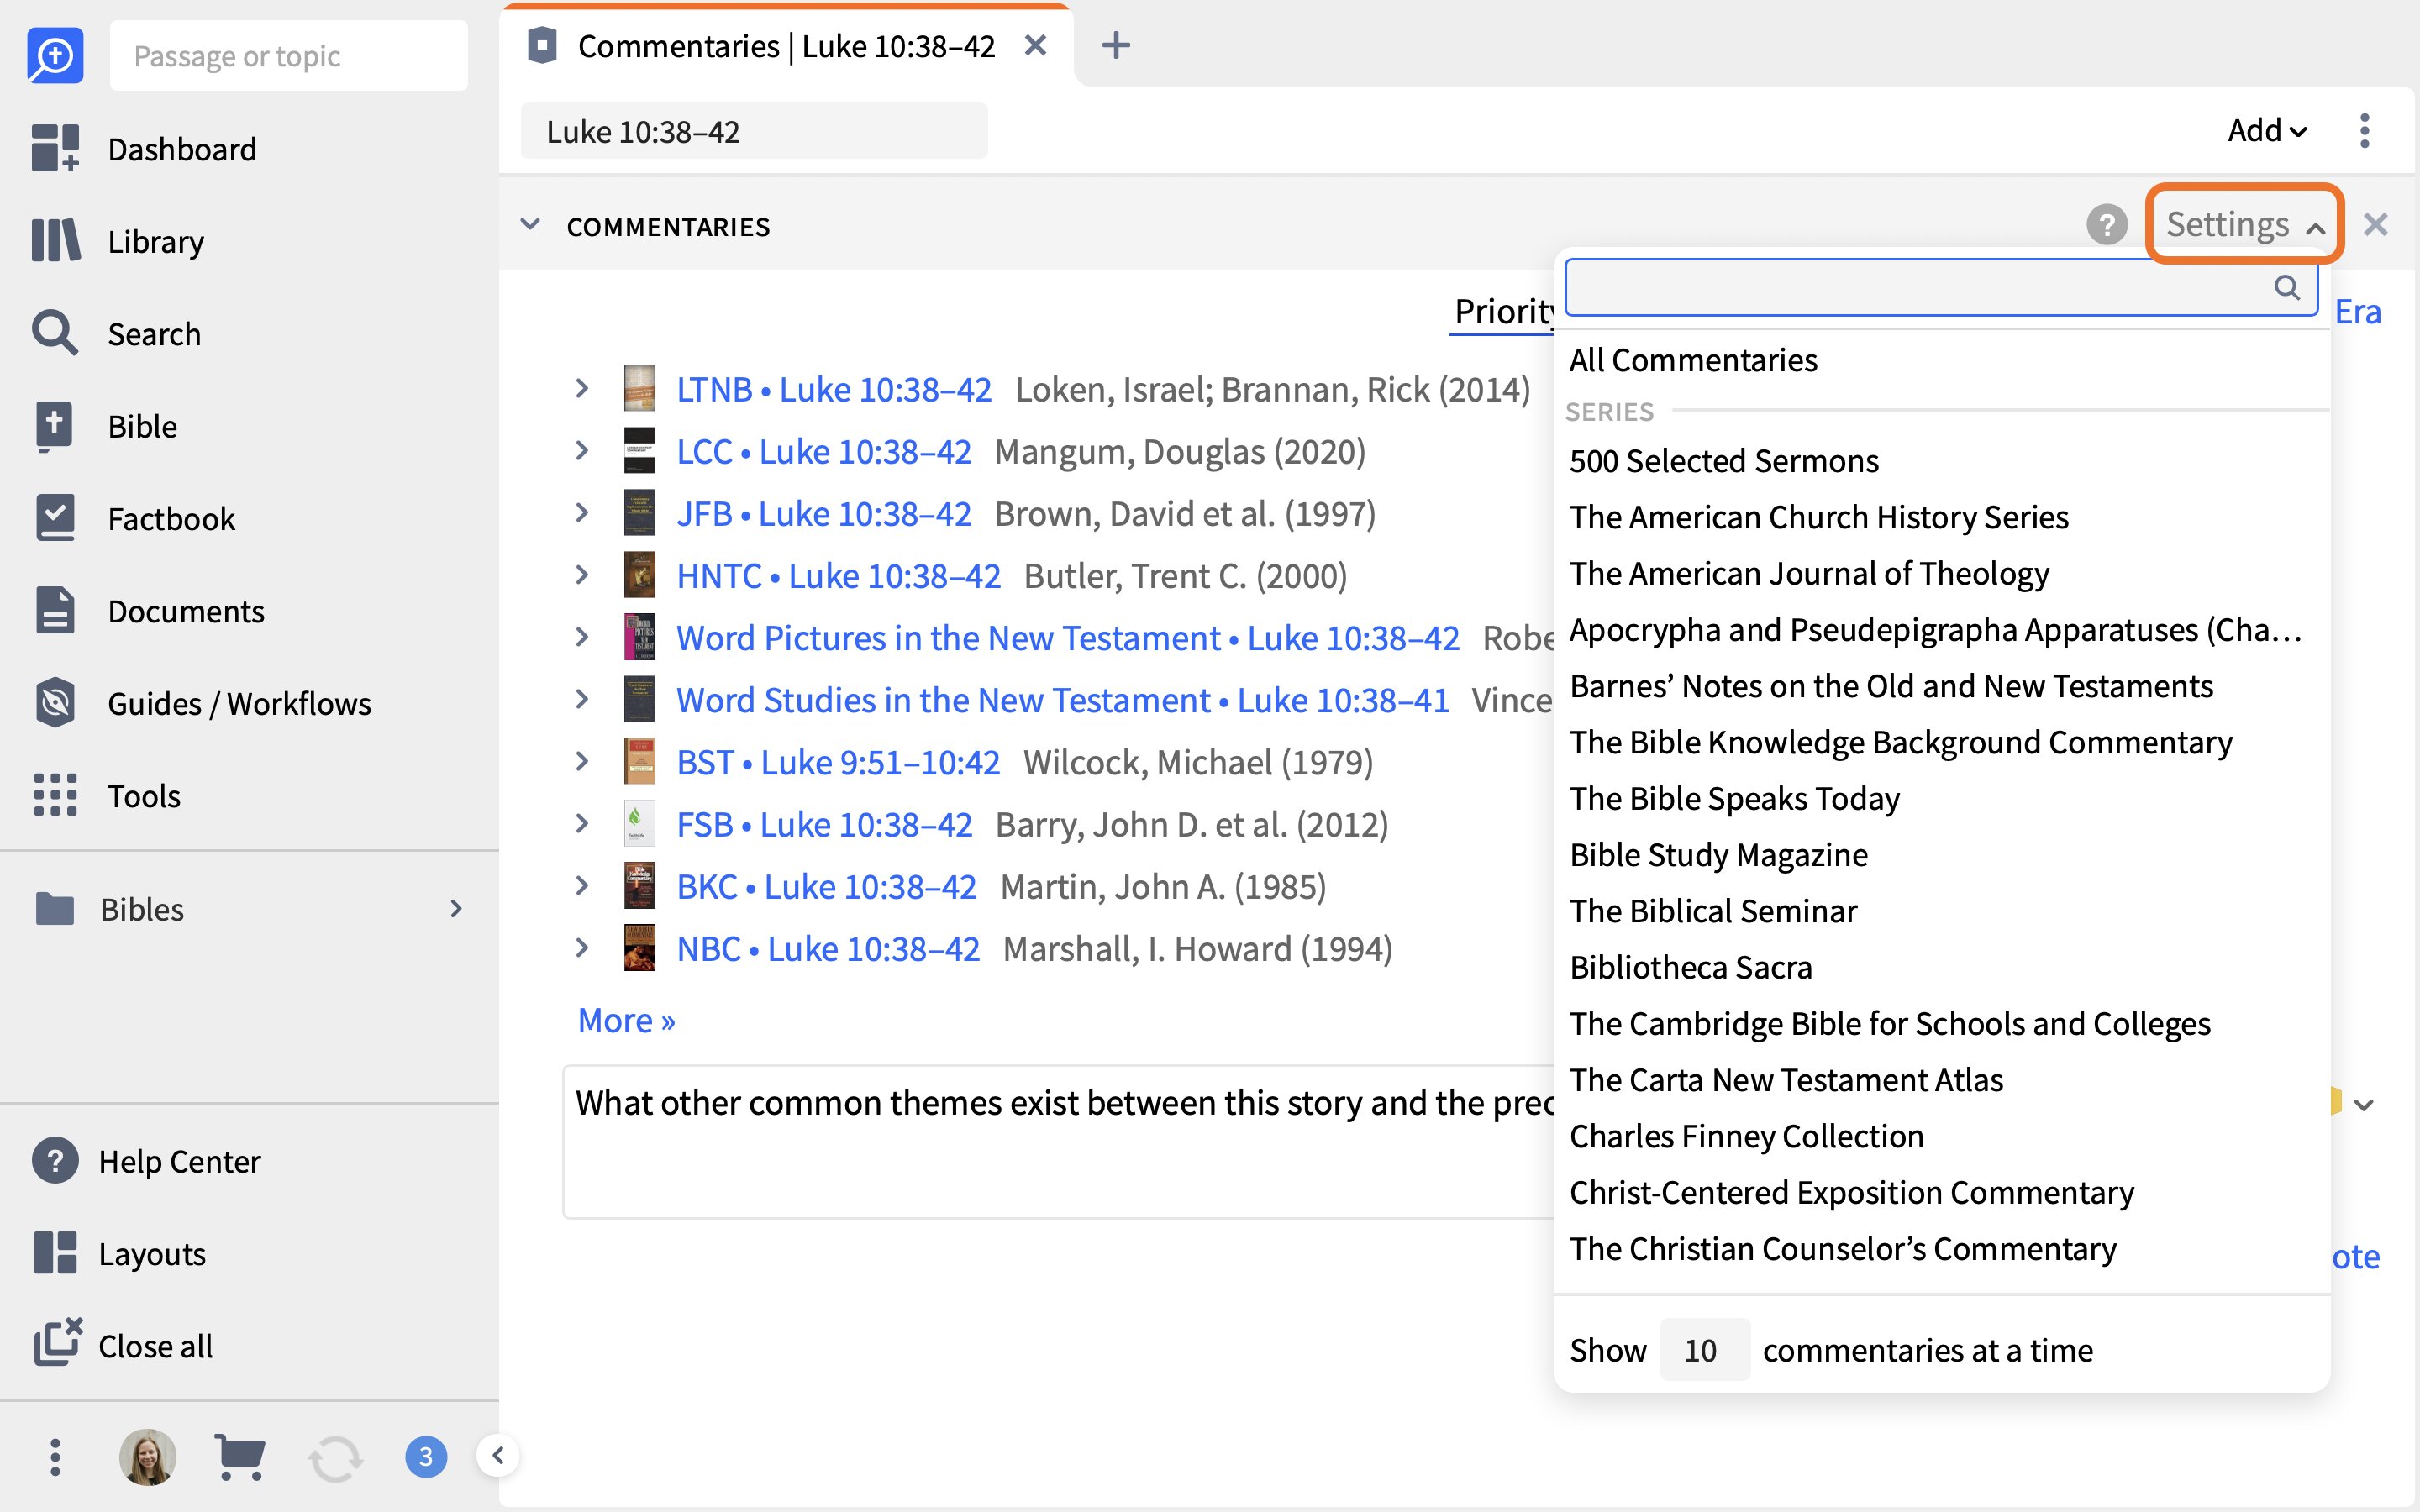Click the Luke 10:38–42 reference field
The height and width of the screenshot is (1512, 2420).
(754, 130)
